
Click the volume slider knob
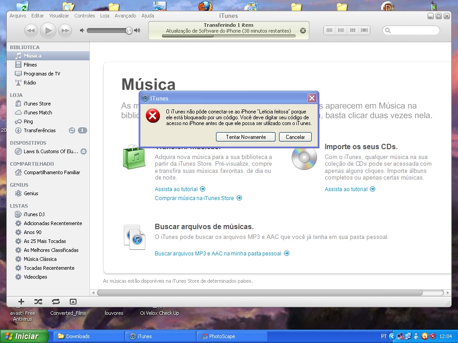coord(129,30)
